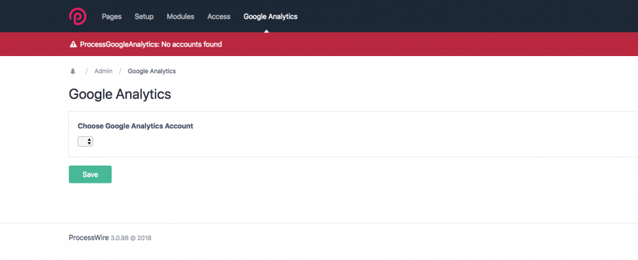The width and height of the screenshot is (638, 260).
Task: Navigate to the Admin breadcrumb link
Action: 103,71
